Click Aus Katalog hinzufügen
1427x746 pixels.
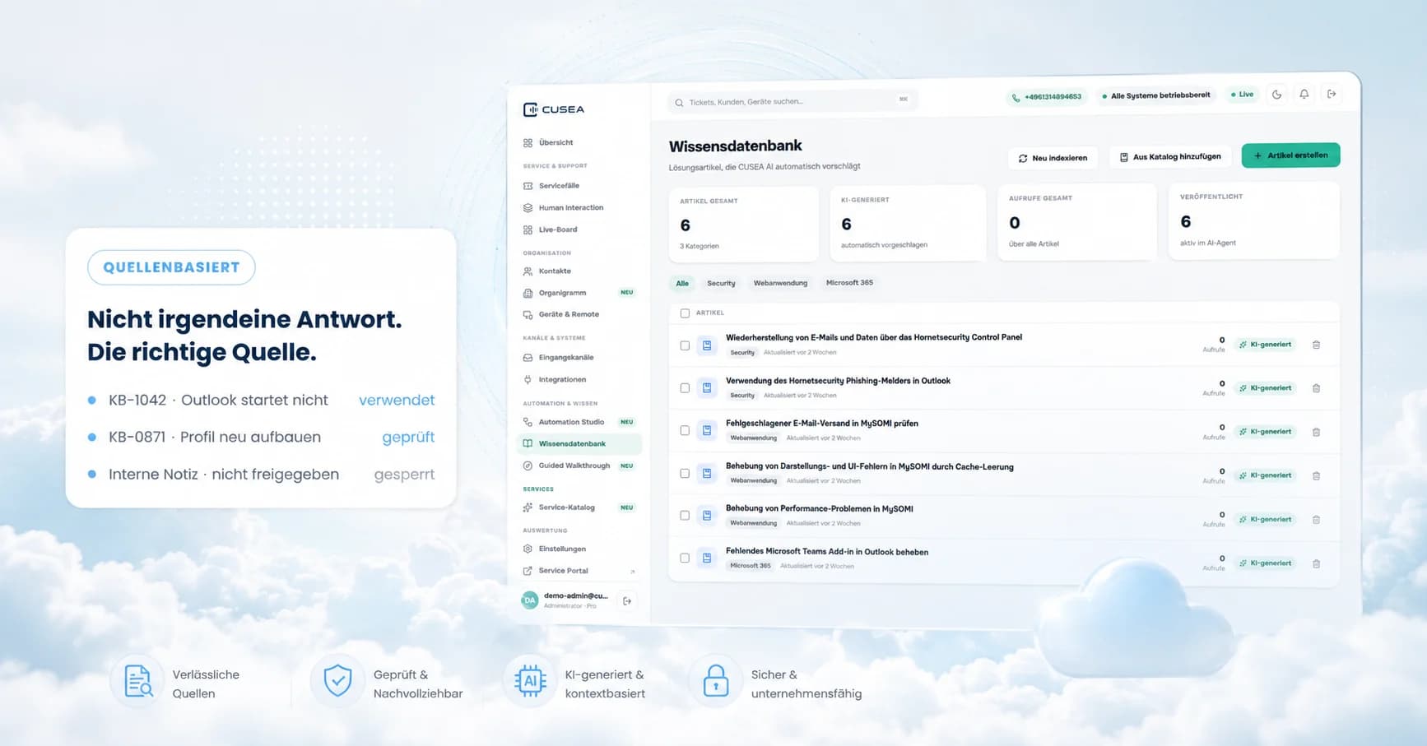coord(1169,156)
